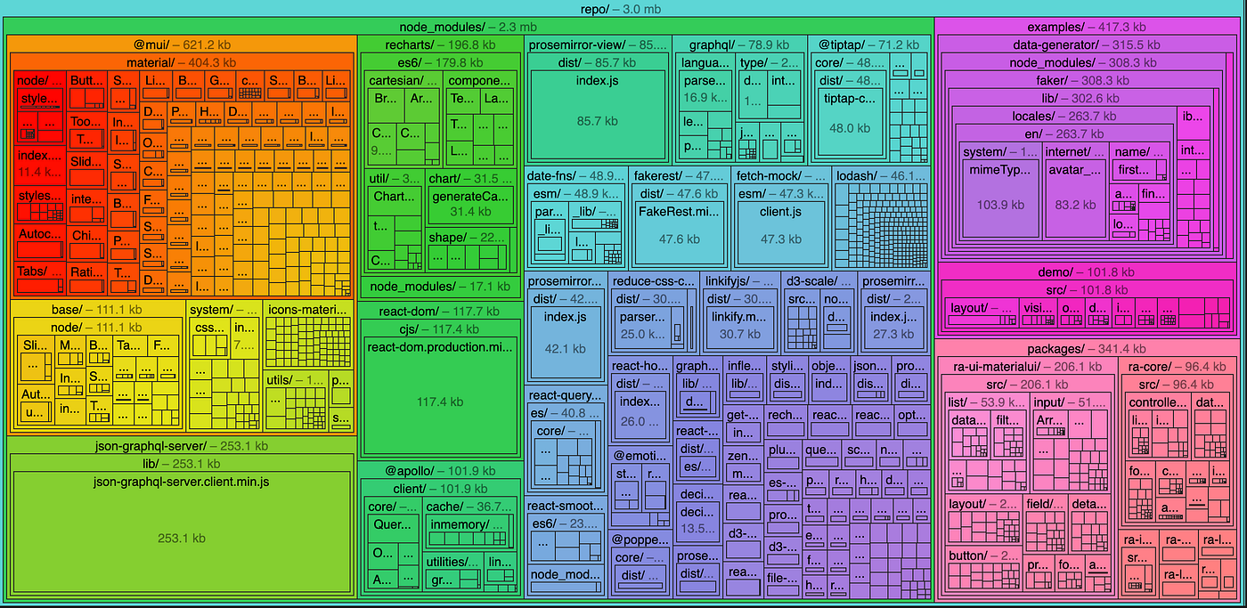Select the material/ 404.3 kb header
The width and height of the screenshot is (1247, 608).
[181, 62]
